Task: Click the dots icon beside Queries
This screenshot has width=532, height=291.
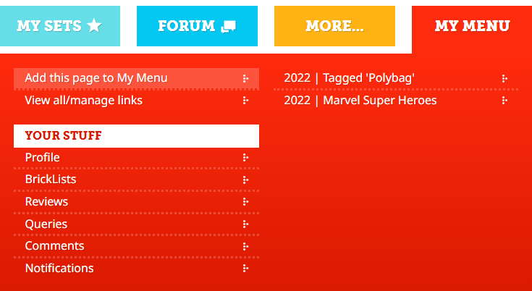Action: point(245,224)
